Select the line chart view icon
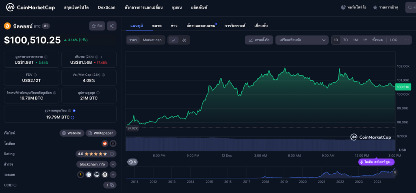416x193 pixels. click(x=173, y=40)
